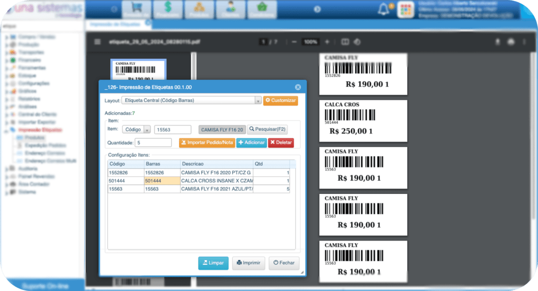
Task: Open the Layout dropdown Etiqueta Central
Action: click(x=192, y=100)
